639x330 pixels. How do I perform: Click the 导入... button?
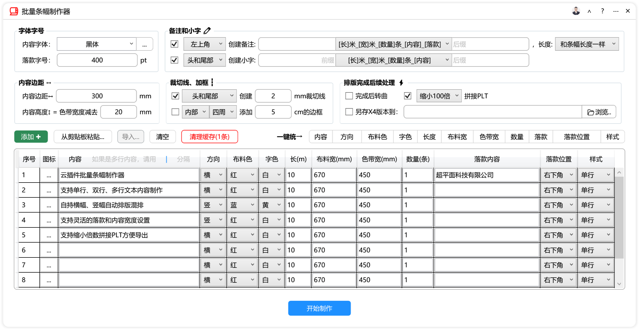pyautogui.click(x=131, y=137)
